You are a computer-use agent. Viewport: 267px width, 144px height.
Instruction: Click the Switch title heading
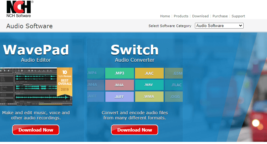tap(134, 50)
